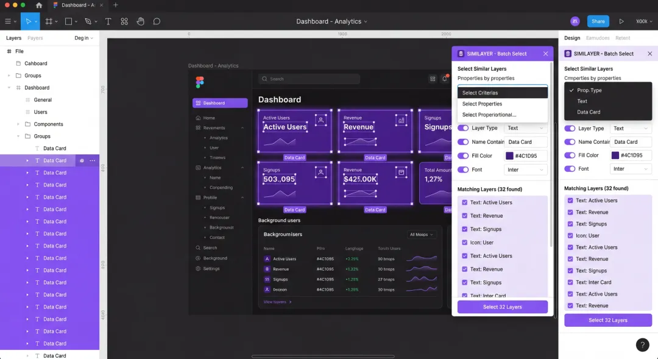Click the Similayer plugin logo in right panel
Viewport: 658px width, 359px height.
click(x=568, y=54)
